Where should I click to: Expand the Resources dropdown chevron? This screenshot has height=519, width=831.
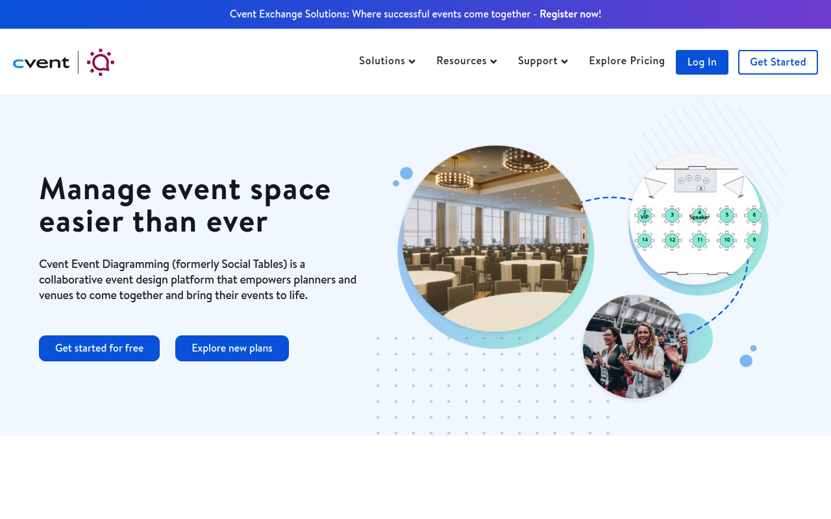(493, 62)
